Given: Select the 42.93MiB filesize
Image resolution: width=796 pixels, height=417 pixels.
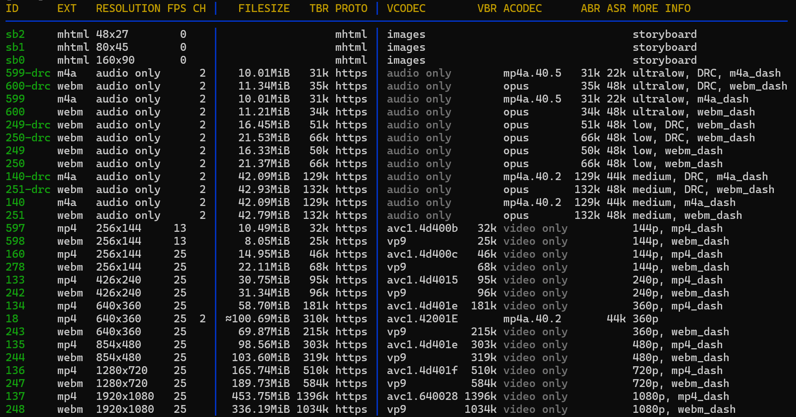Looking at the screenshot, I should click(x=264, y=189).
